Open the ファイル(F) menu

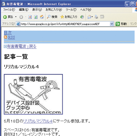click(9, 10)
